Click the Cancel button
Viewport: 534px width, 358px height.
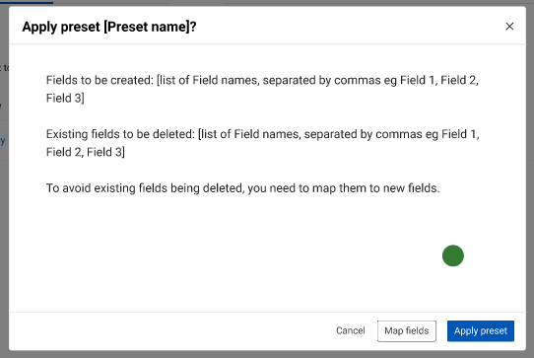(350, 330)
